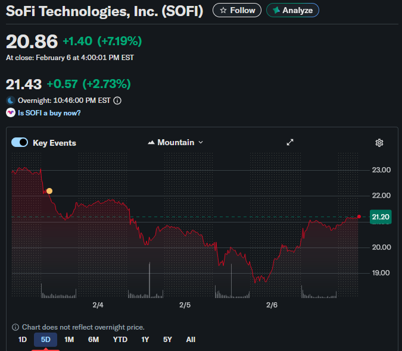Click the 2/5 date axis label

(x=185, y=305)
